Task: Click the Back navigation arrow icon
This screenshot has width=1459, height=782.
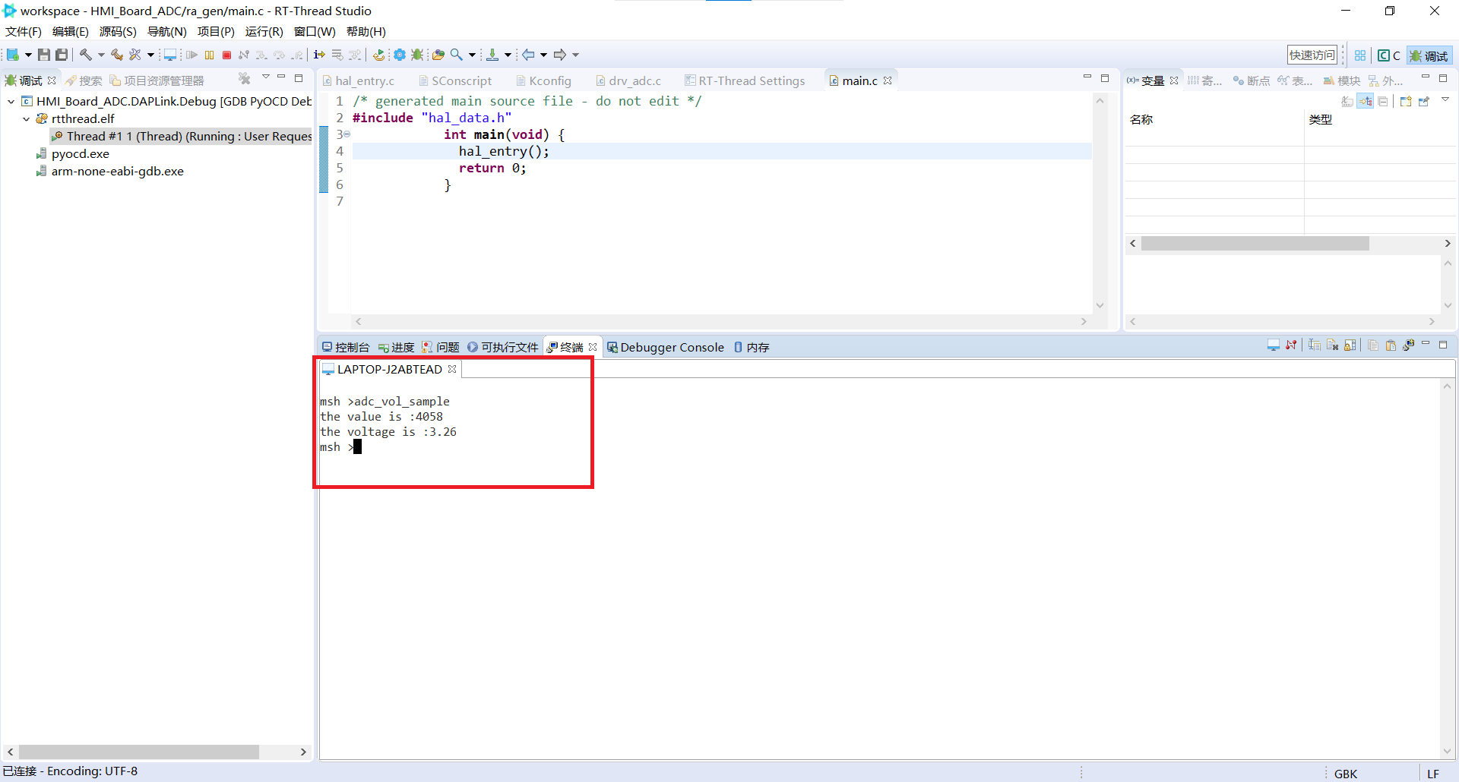Action: (528, 55)
